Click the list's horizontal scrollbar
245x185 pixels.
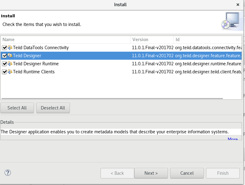coord(112,98)
